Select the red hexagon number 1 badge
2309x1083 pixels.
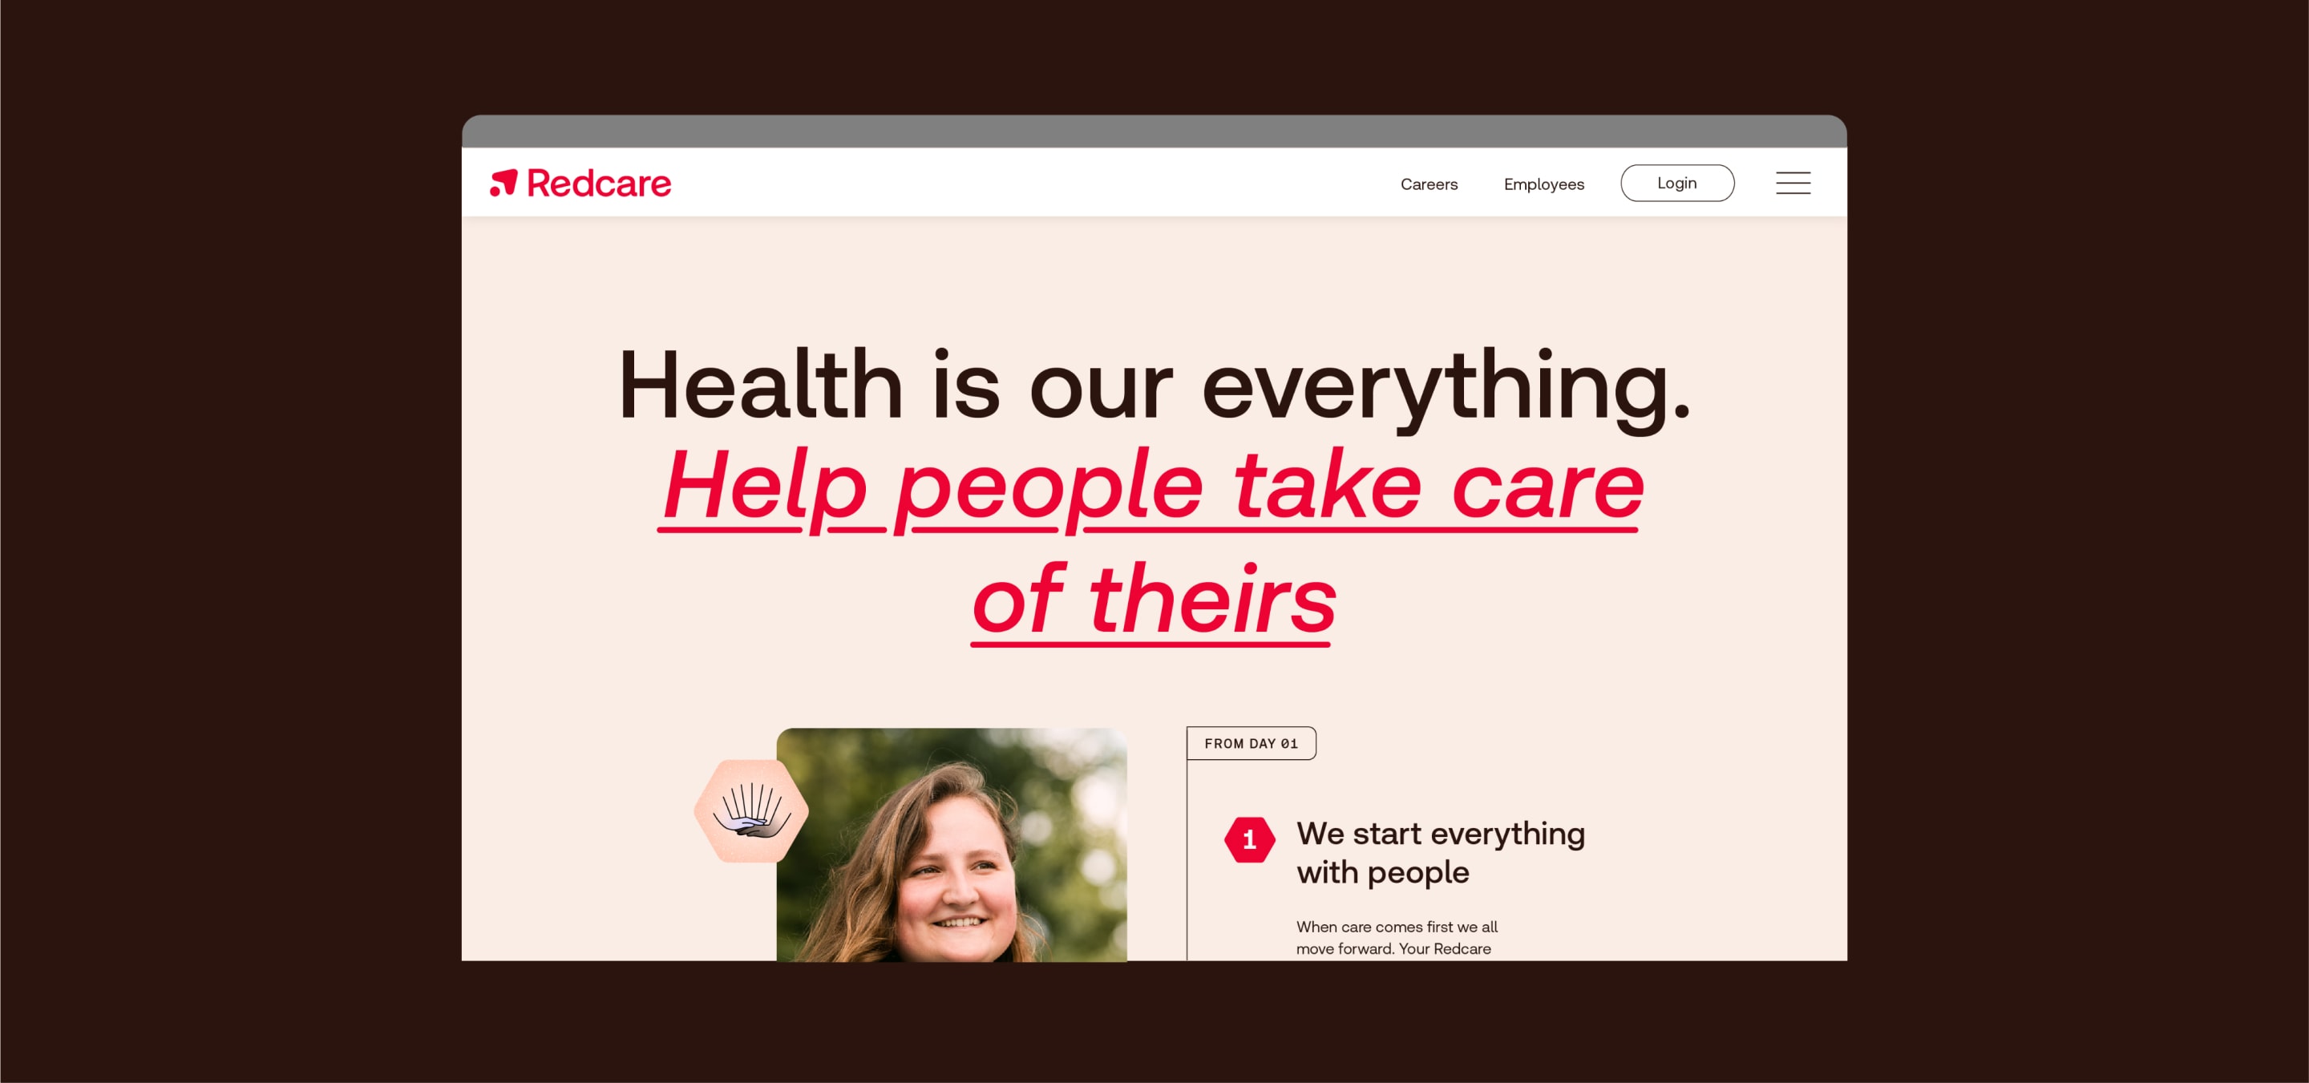pos(1250,840)
